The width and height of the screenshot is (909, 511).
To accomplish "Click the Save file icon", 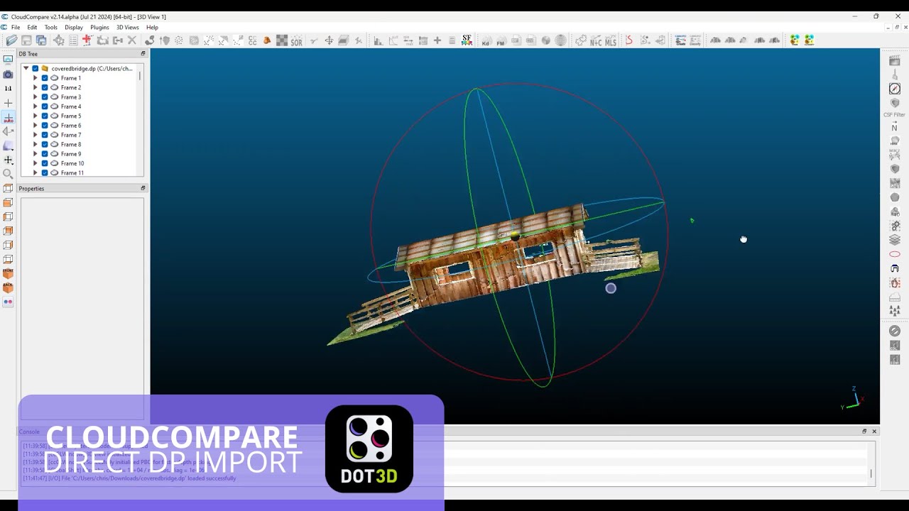I will 26,40.
